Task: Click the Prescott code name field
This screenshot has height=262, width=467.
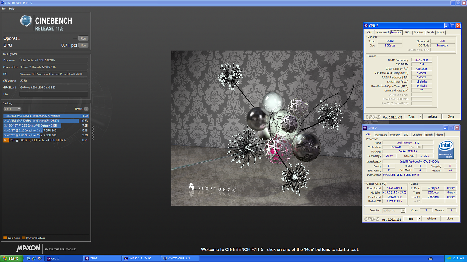Action: [395, 147]
